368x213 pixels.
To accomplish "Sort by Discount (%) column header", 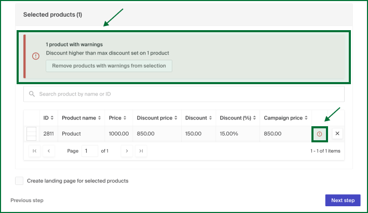I will (238, 118).
